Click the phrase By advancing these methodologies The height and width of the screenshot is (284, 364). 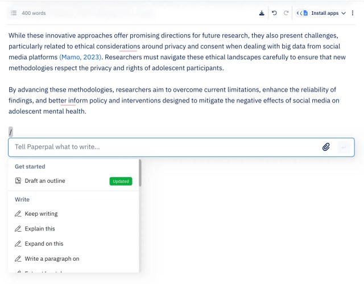[x=61, y=89]
